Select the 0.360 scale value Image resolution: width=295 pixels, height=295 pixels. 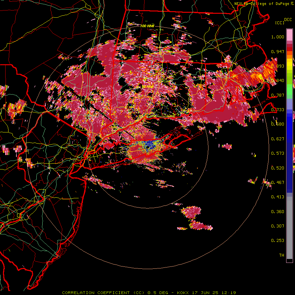pos(278,212)
